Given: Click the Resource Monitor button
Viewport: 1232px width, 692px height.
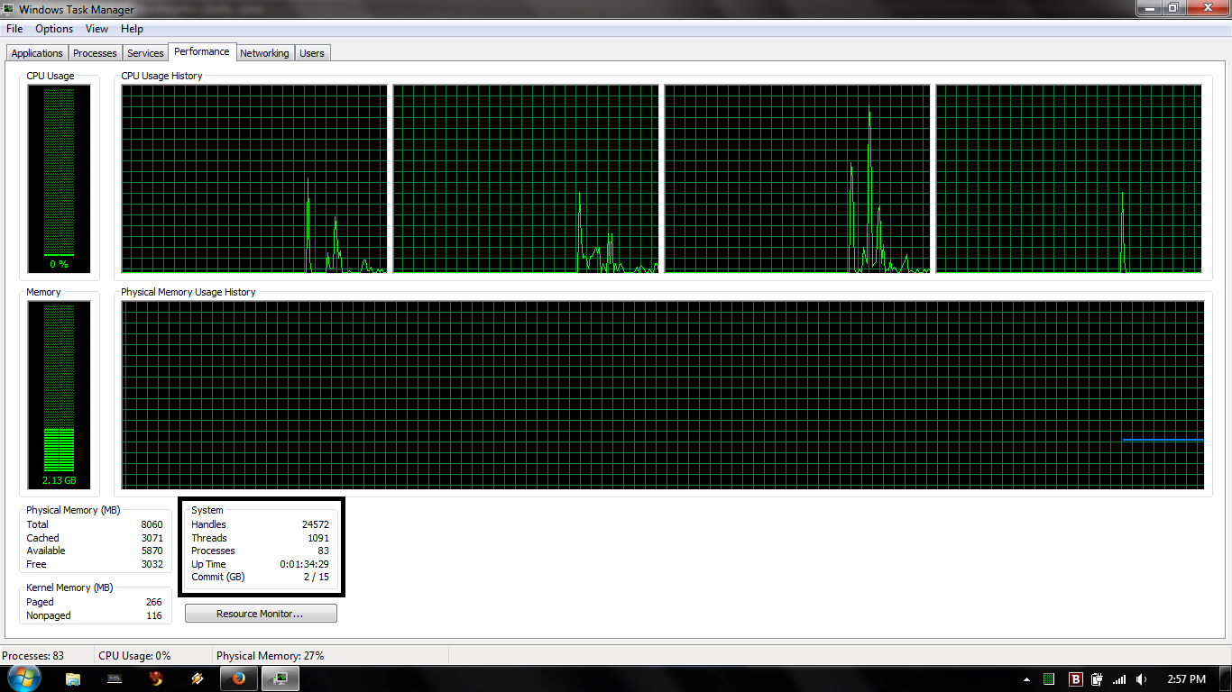Looking at the screenshot, I should point(261,614).
